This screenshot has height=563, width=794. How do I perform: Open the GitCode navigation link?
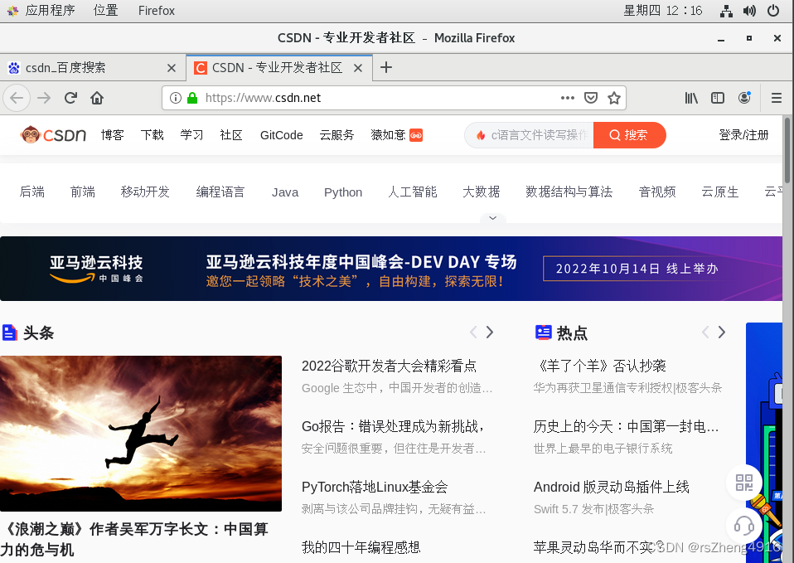point(282,135)
